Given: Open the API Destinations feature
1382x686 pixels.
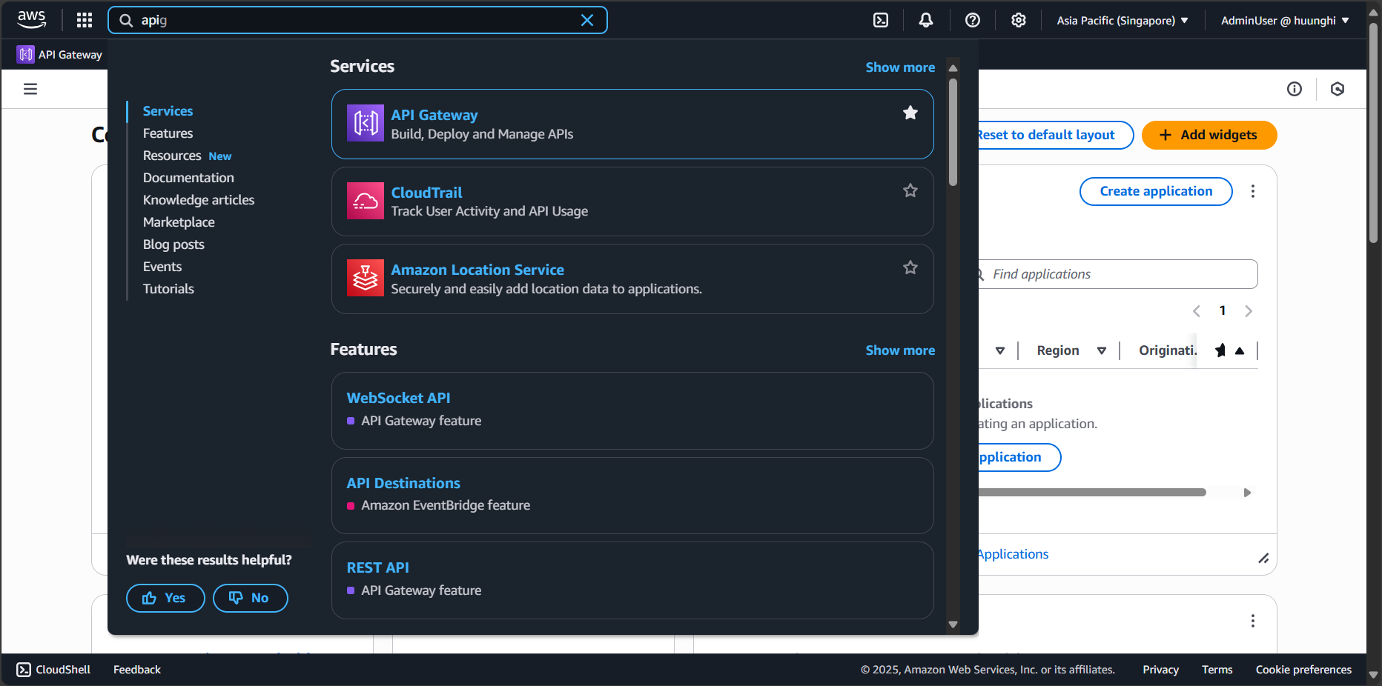Looking at the screenshot, I should [x=403, y=483].
